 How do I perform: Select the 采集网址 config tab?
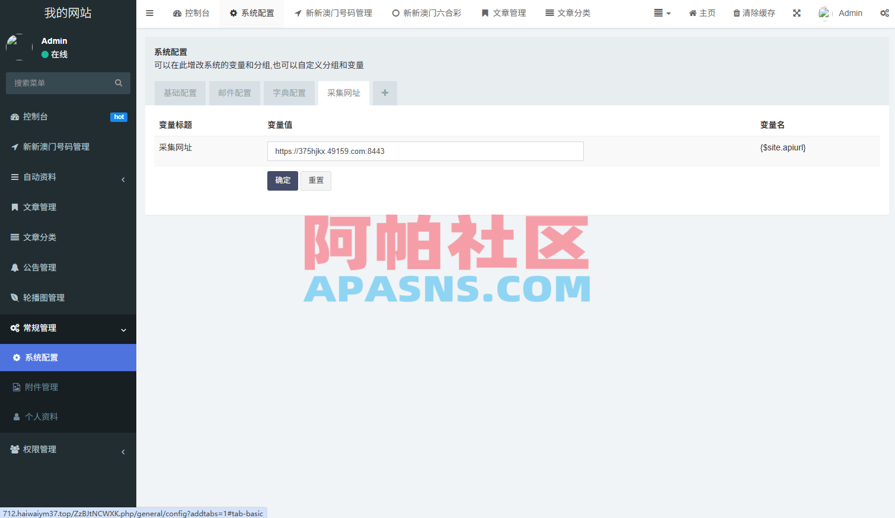click(x=344, y=93)
